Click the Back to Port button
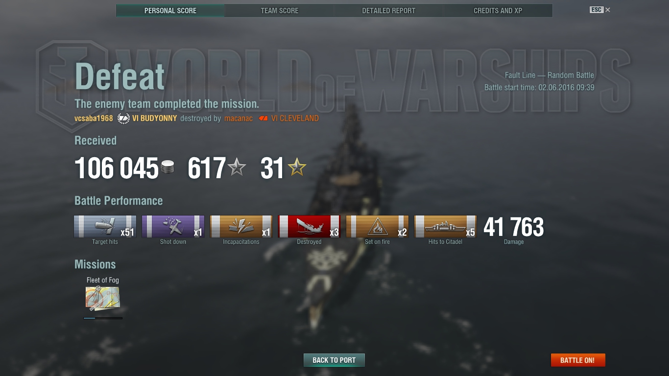669x376 pixels. coord(334,360)
